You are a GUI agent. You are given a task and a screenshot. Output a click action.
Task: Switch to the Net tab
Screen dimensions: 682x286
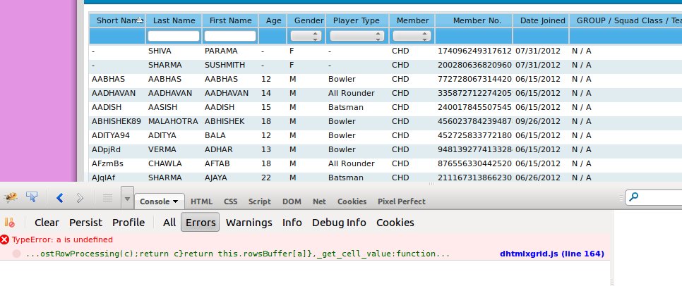pyautogui.click(x=319, y=201)
